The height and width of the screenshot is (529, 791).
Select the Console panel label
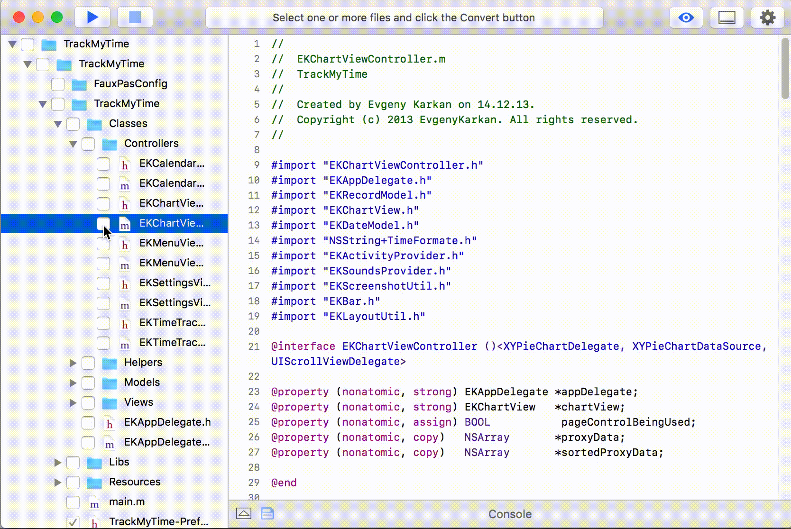[x=509, y=513]
